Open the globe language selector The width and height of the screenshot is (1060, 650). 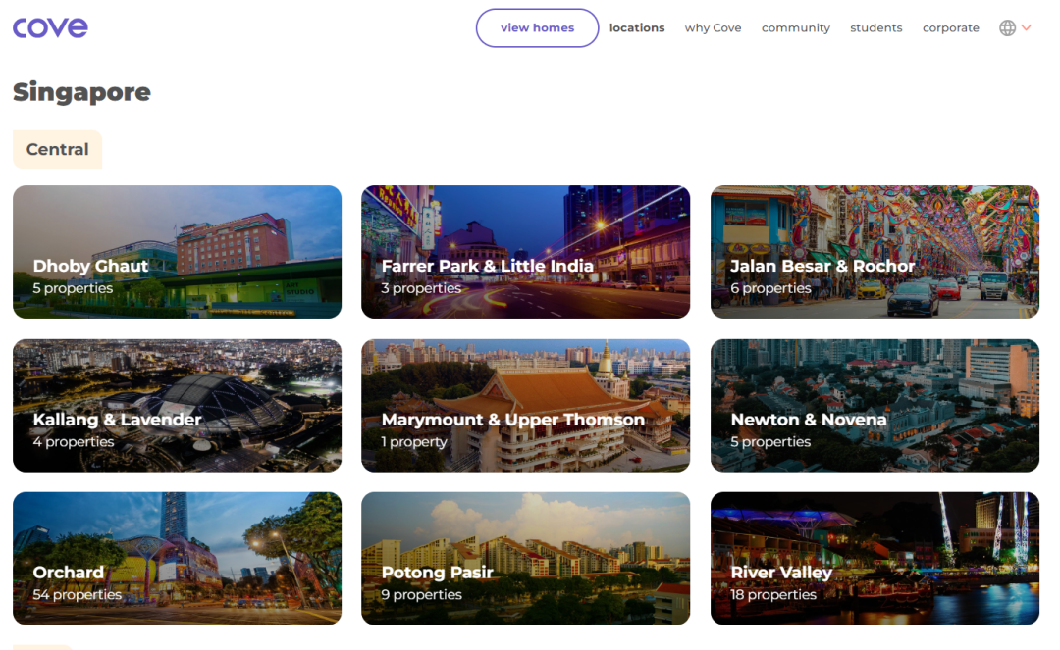pos(1007,28)
